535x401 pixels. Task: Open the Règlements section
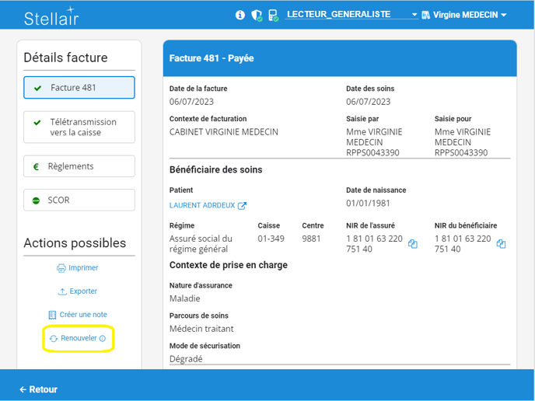point(79,166)
